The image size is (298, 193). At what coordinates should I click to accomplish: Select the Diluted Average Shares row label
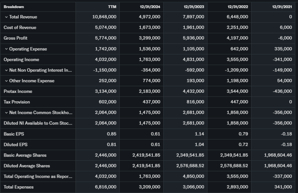pyautogui.click(x=27, y=166)
